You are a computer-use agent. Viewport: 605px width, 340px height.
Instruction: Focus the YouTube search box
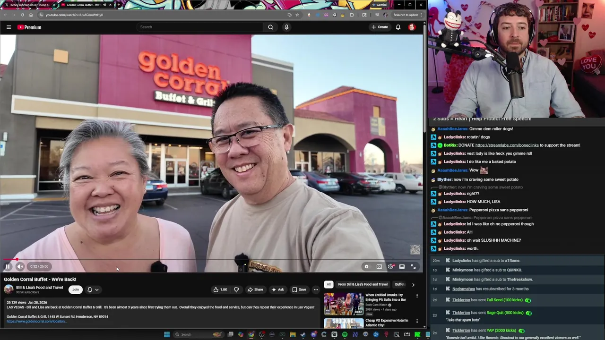click(199, 27)
